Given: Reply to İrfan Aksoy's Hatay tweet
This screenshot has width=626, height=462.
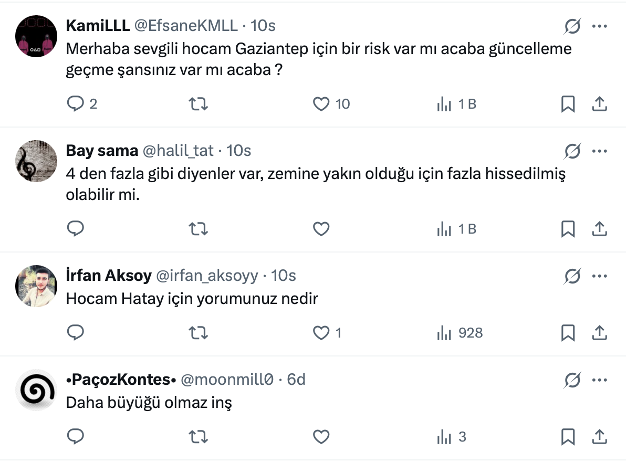Looking at the screenshot, I should click(76, 333).
